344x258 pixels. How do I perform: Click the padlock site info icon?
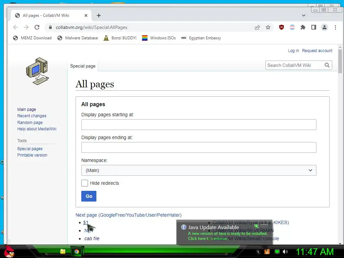coord(50,27)
